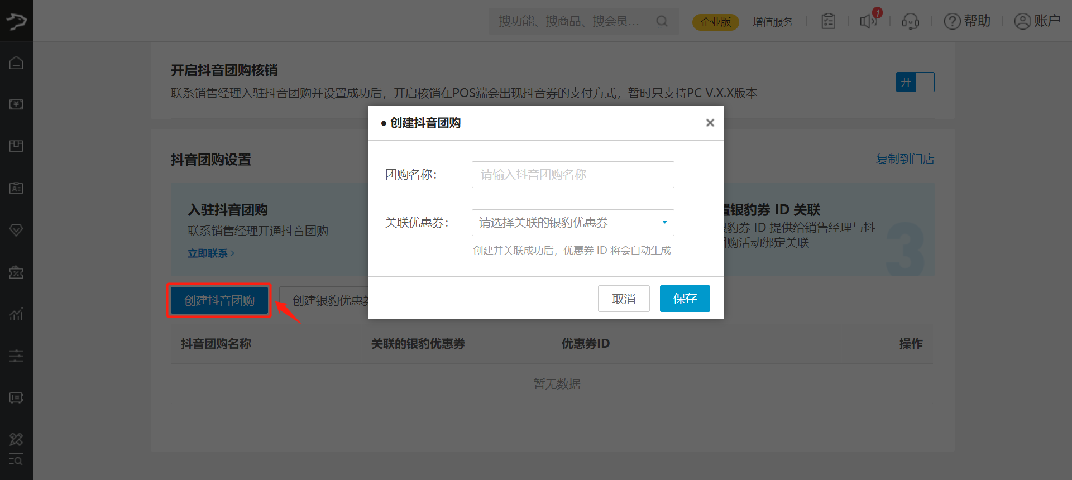The height and width of the screenshot is (480, 1072).
Task: Click the 操作 column header
Action: coord(911,344)
